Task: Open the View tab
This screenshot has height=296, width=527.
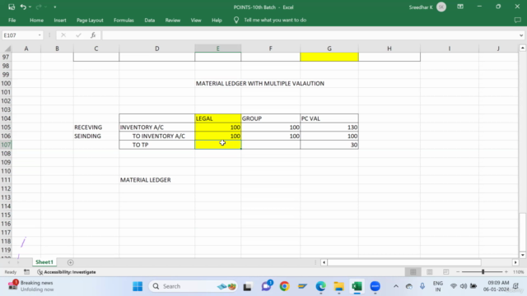Action: (x=196, y=20)
